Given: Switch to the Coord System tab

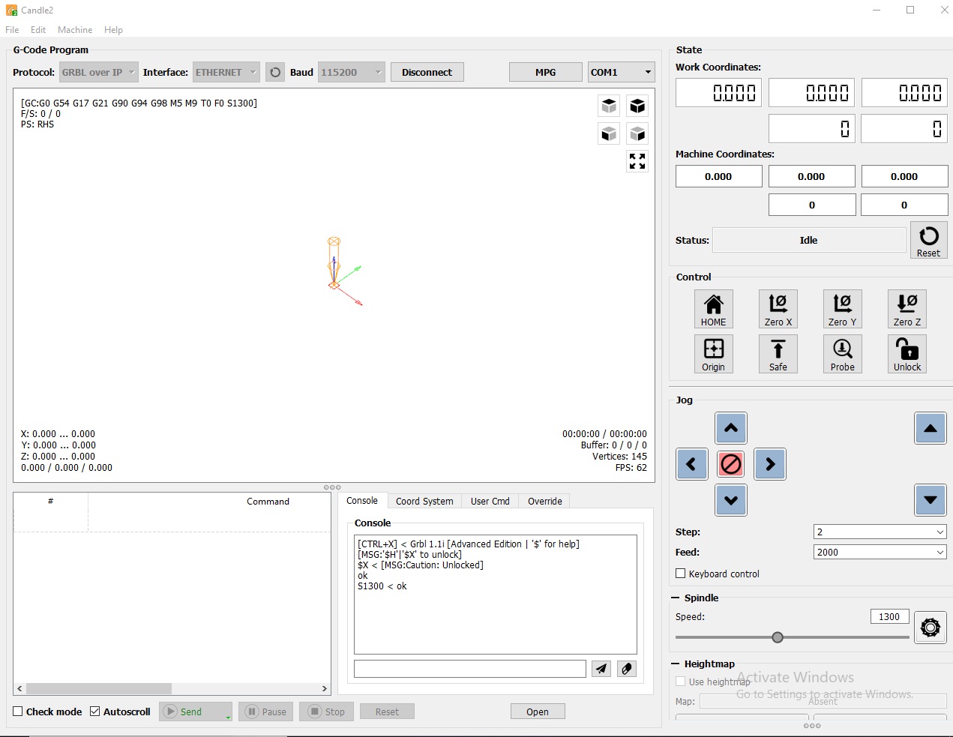Looking at the screenshot, I should point(424,501).
